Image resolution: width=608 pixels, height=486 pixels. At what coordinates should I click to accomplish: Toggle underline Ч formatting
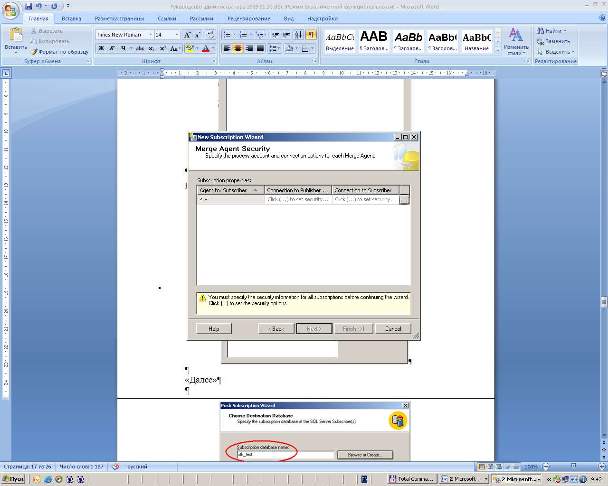[123, 48]
